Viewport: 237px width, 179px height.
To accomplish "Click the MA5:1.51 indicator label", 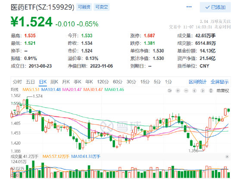I will pyautogui.click(x=31, y=90).
